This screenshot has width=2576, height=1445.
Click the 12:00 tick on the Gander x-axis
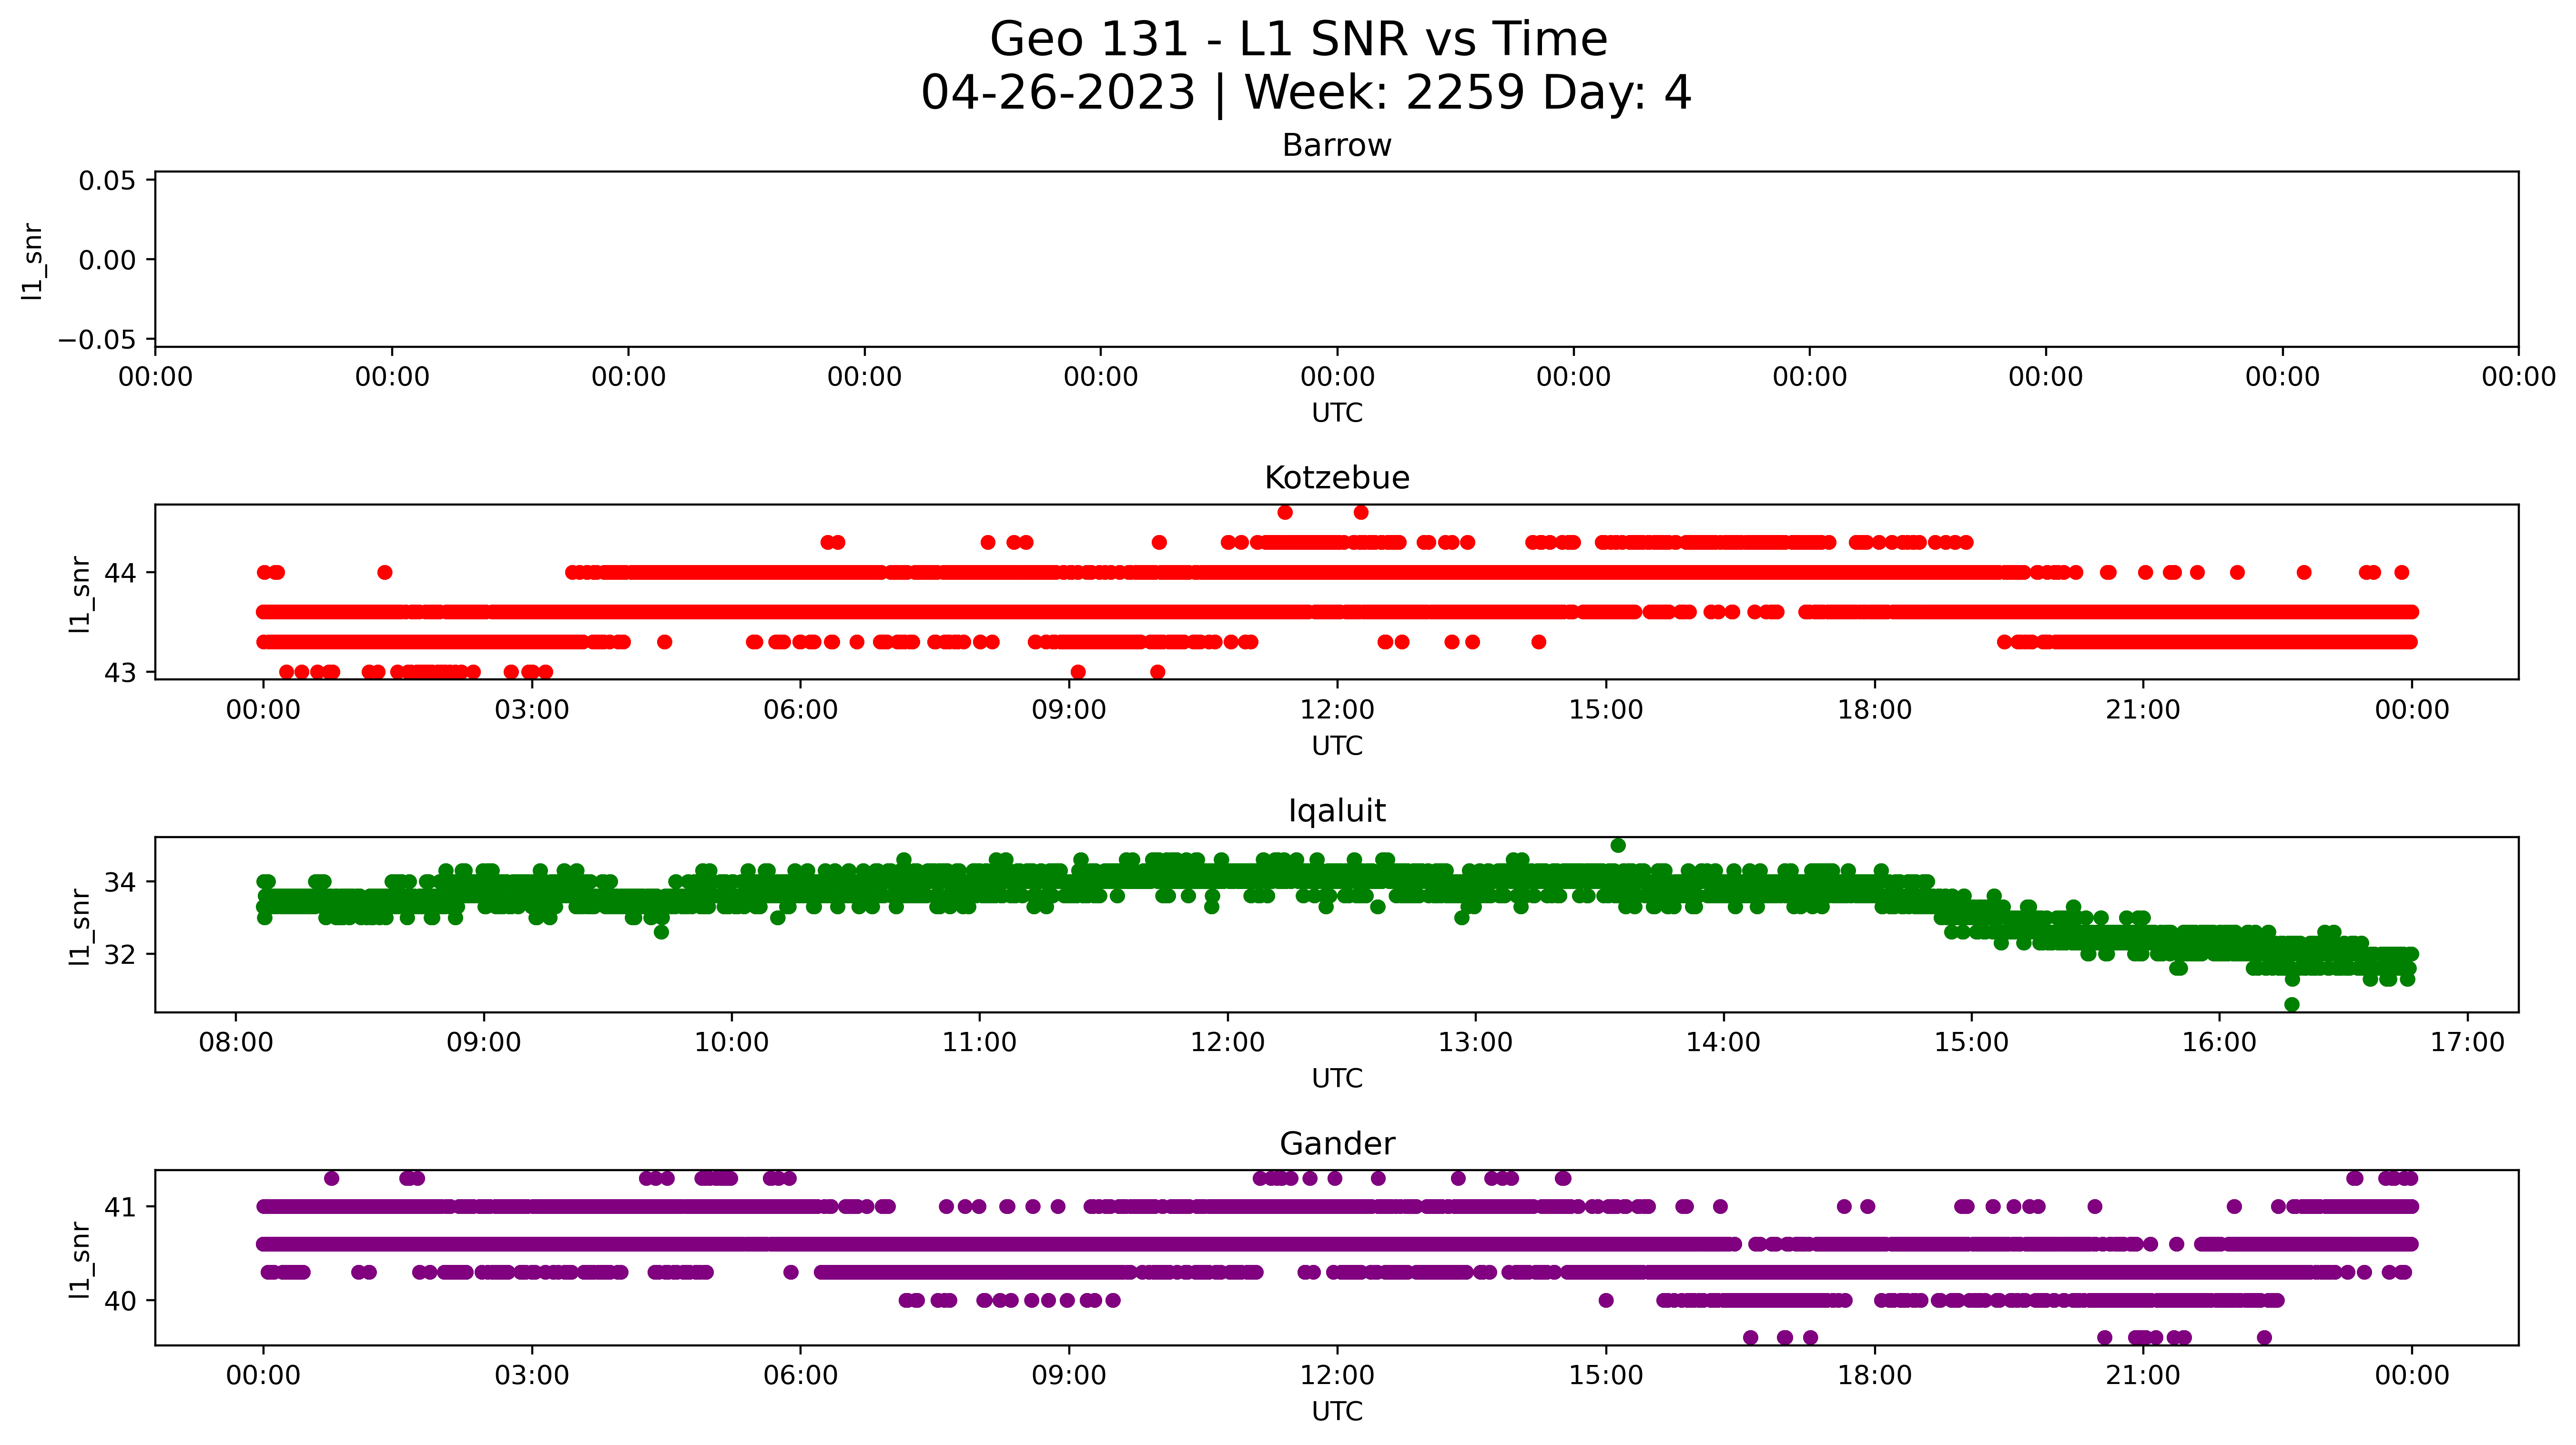pos(1338,1375)
